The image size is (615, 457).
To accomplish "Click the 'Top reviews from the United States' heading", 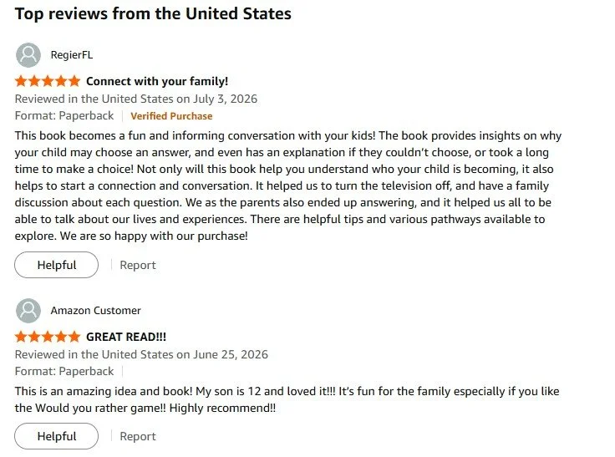I will point(153,13).
